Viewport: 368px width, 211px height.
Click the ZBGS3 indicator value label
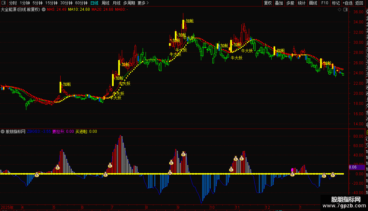39,131
